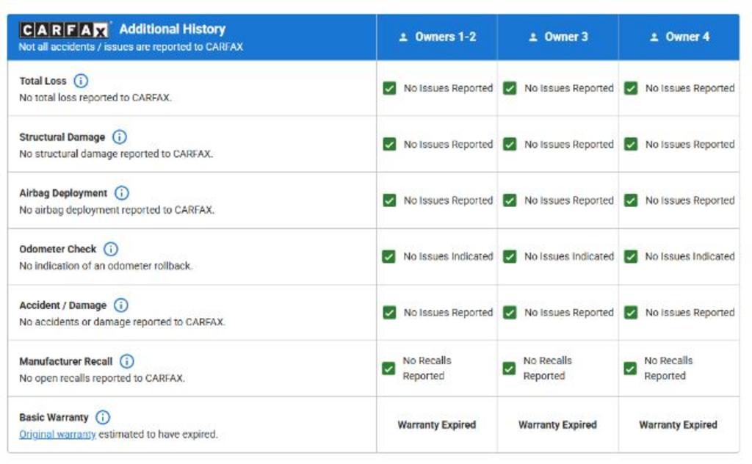Click Total Loss 'No Issues Reported' text, Owner 4
The height and width of the screenshot is (464, 752).
(690, 88)
